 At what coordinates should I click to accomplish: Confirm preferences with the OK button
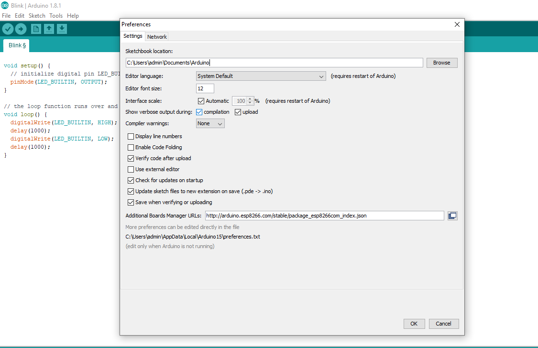(414, 324)
